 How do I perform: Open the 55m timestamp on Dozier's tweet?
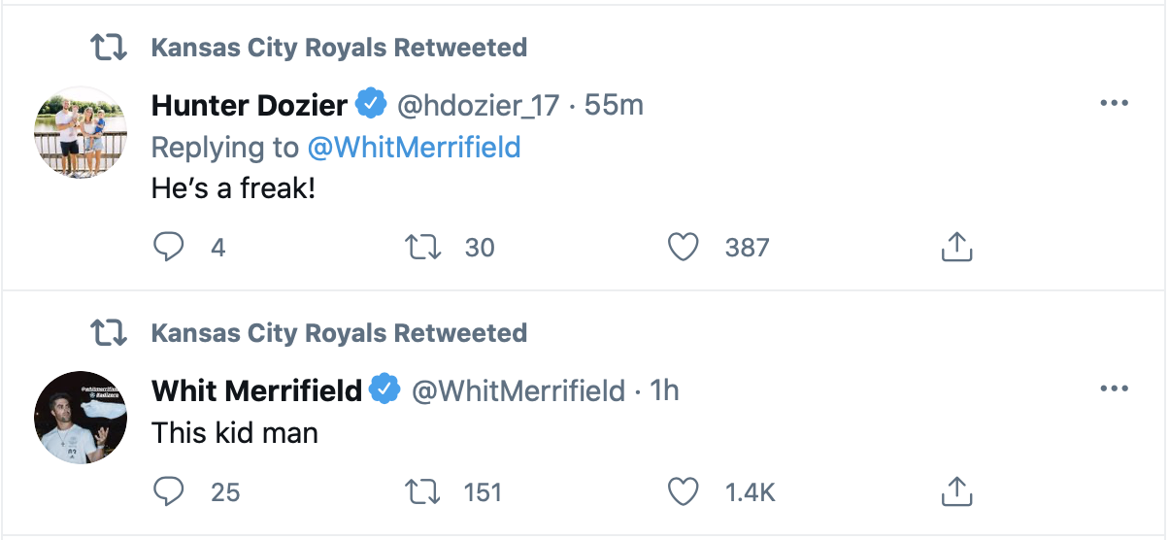(615, 105)
